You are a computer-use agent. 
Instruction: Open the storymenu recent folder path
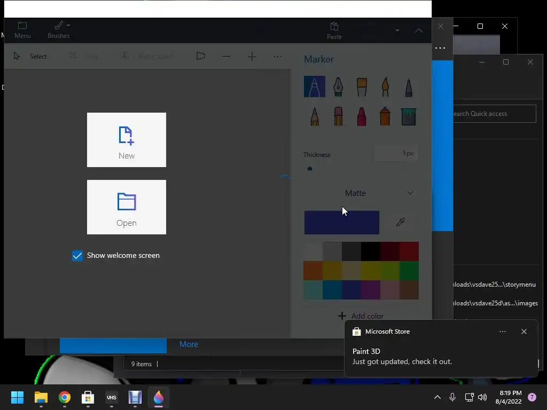point(494,285)
